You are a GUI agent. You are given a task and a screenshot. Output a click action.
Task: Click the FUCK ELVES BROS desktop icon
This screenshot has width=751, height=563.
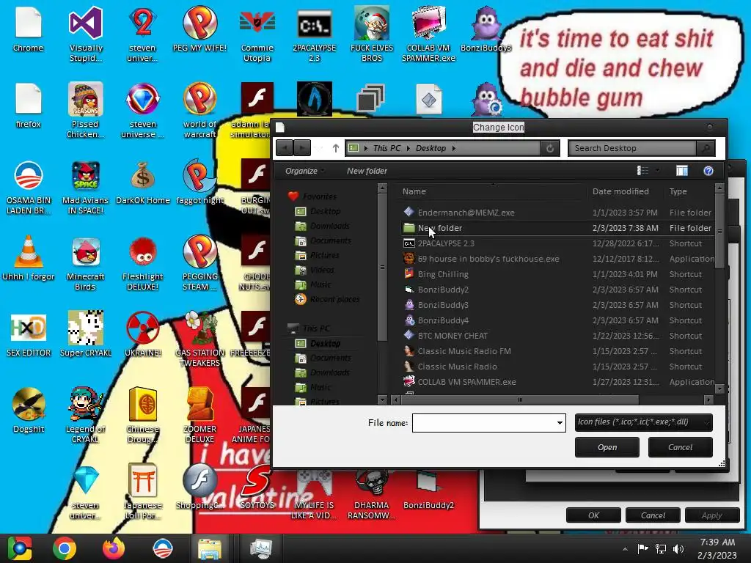click(x=372, y=34)
